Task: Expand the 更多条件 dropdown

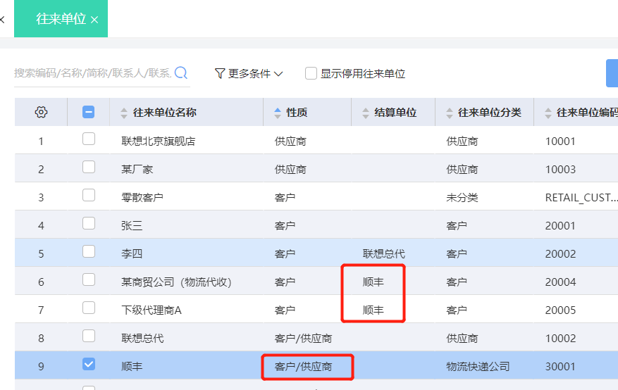Action: click(x=249, y=74)
